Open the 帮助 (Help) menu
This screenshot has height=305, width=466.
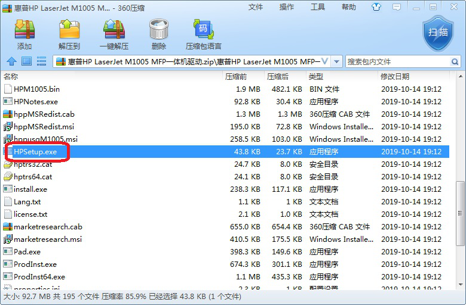pos(349,7)
